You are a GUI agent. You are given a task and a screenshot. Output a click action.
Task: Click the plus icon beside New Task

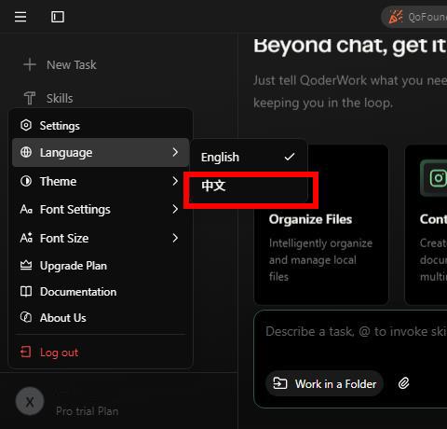30,64
